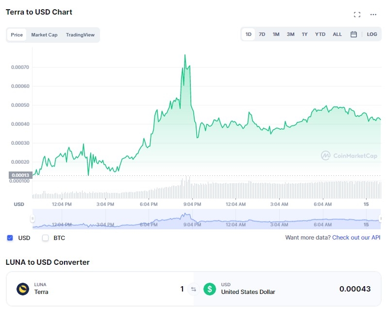Select the 1M time range
This screenshot has width=386, height=309.
point(276,34)
